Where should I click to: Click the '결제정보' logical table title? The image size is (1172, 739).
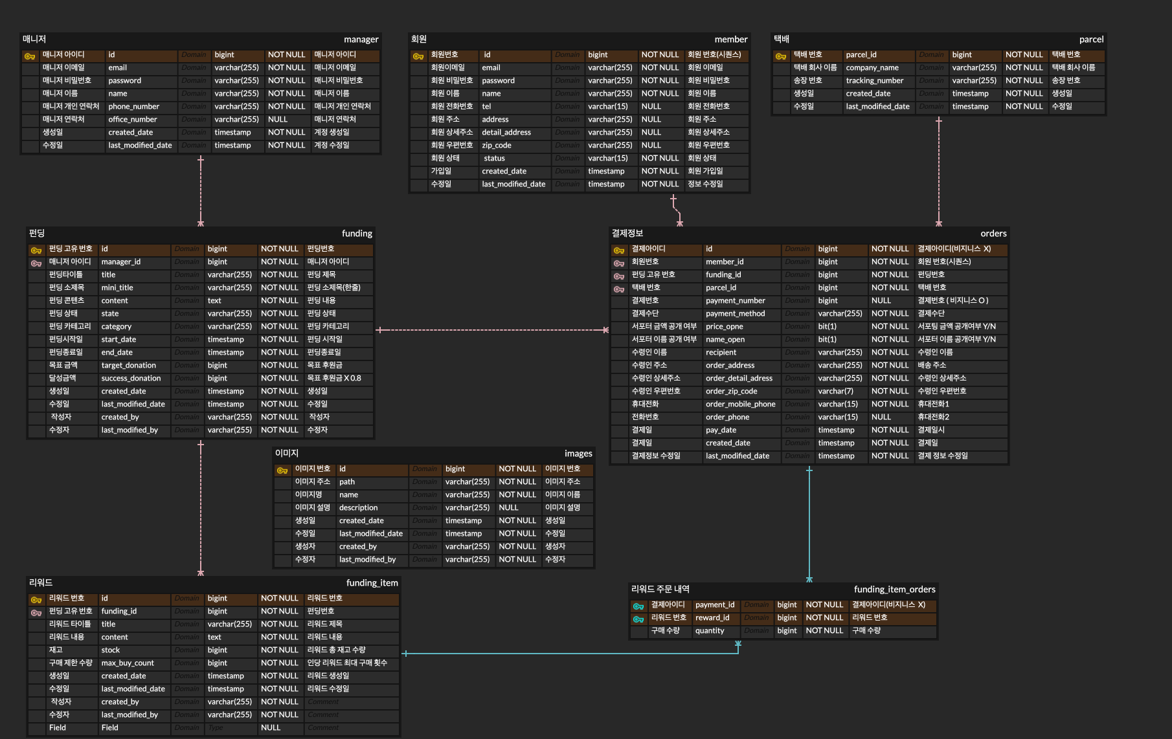click(627, 233)
